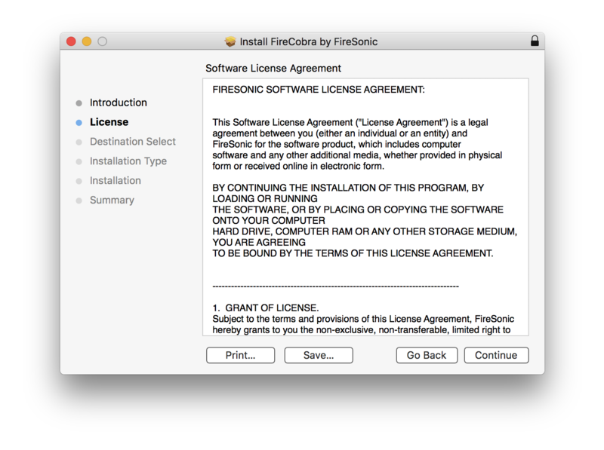604x450 pixels.
Task: Click the 'Software License Agreement' heading above the text
Action: (x=273, y=69)
